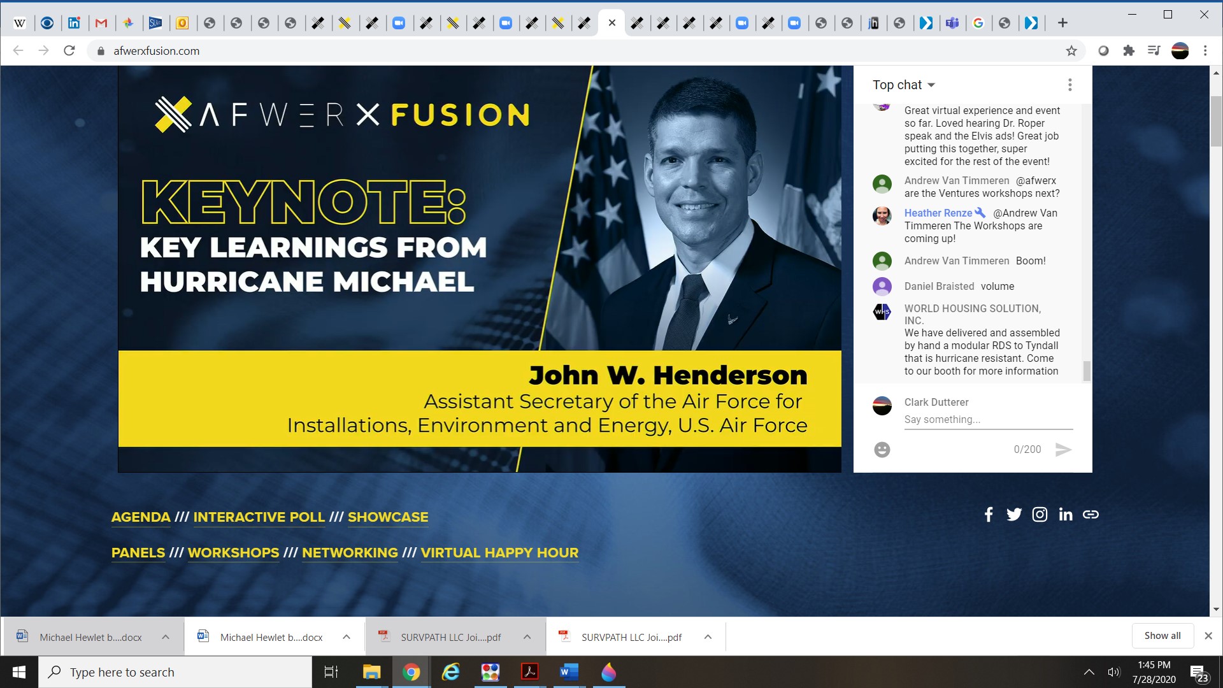
Task: Click the volume speaker tray icon
Action: 1114,672
